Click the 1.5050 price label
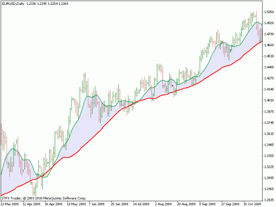Viewport: 276px width, 207px height. [x=269, y=12]
